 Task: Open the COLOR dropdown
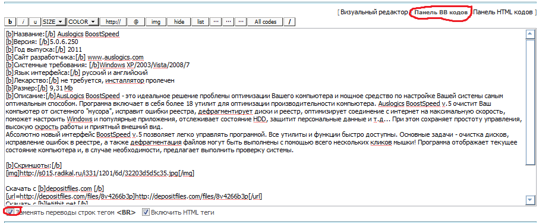click(83, 21)
